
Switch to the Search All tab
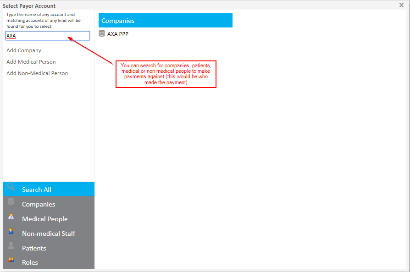click(37, 190)
